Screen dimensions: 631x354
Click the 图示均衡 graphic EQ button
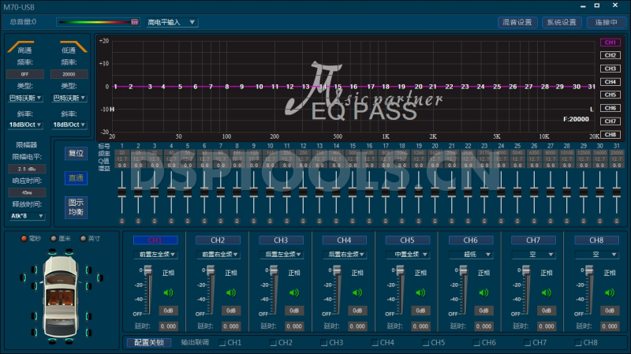(x=76, y=207)
